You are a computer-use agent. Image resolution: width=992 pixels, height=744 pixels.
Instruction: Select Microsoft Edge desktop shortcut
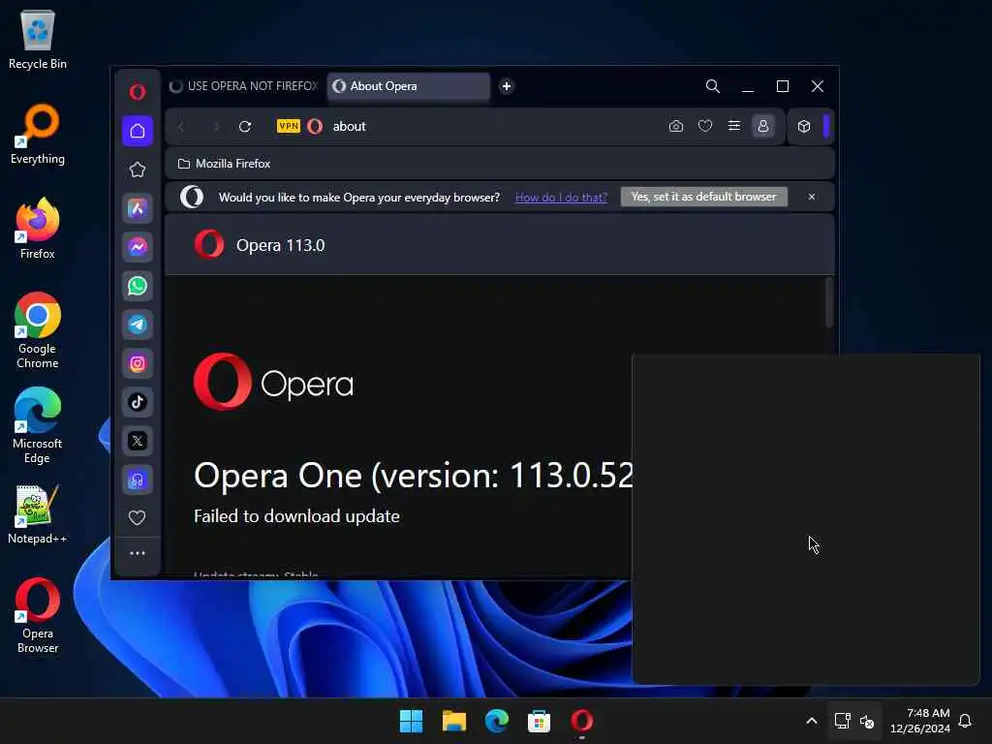point(38,425)
